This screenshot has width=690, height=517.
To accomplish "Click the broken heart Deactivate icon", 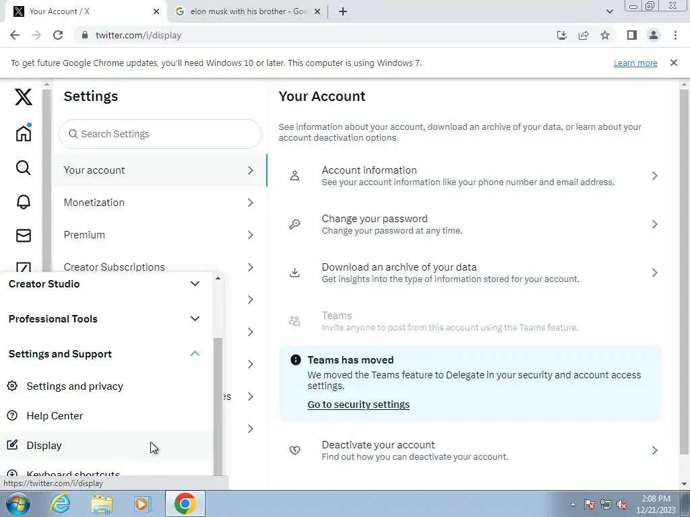I will [295, 450].
